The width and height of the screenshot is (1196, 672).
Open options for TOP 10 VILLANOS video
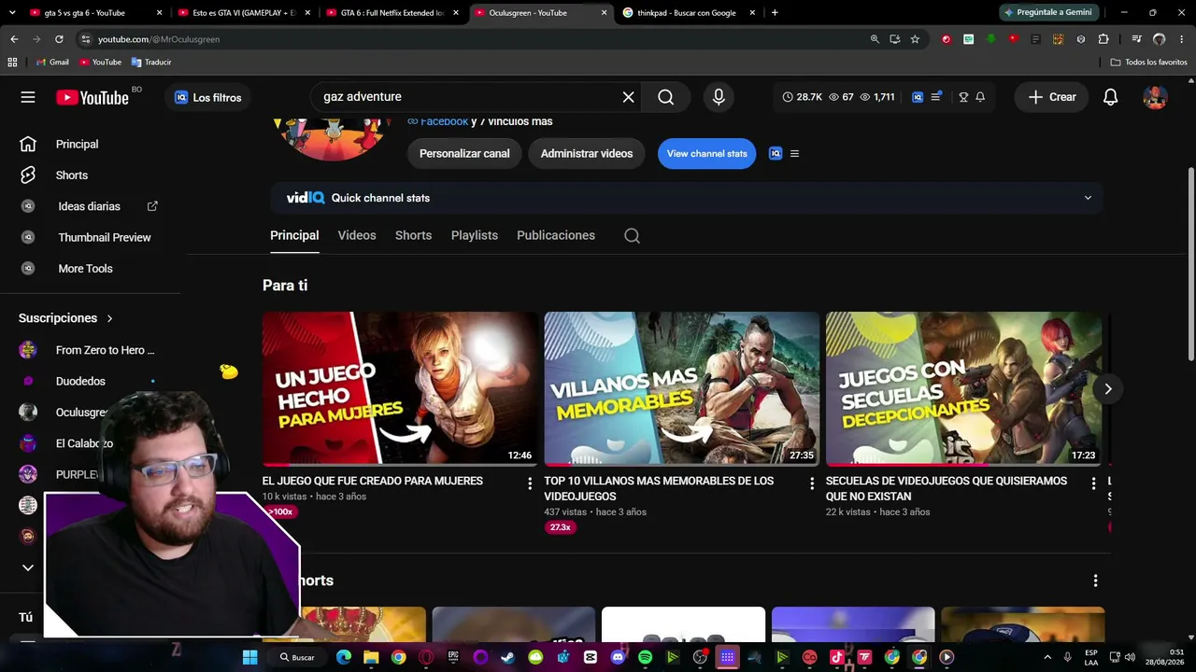point(811,483)
